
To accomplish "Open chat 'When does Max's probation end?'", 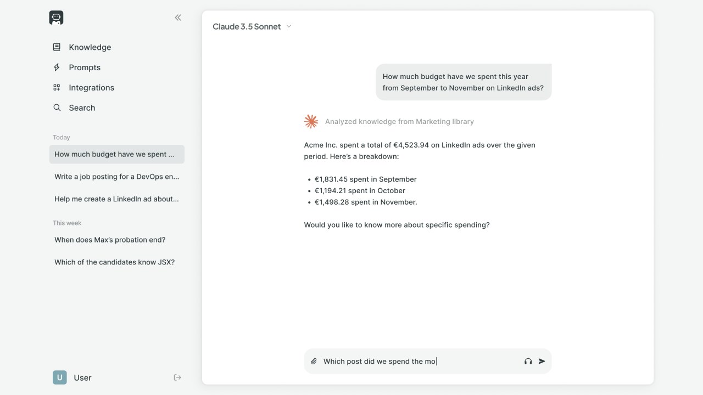I will click(x=117, y=240).
